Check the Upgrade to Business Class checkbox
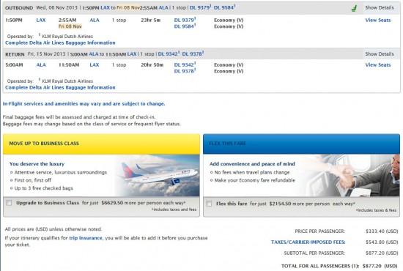 pyautogui.click(x=9, y=203)
